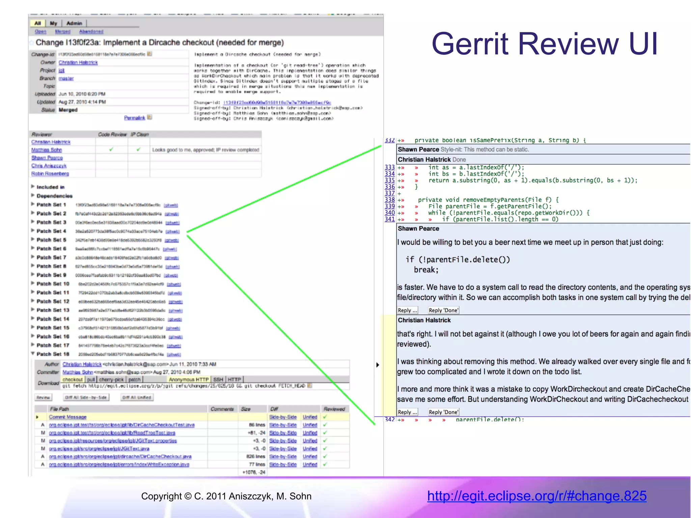
Task: Copy the Permalink via its clipboard icon
Action: pyautogui.click(x=149, y=117)
